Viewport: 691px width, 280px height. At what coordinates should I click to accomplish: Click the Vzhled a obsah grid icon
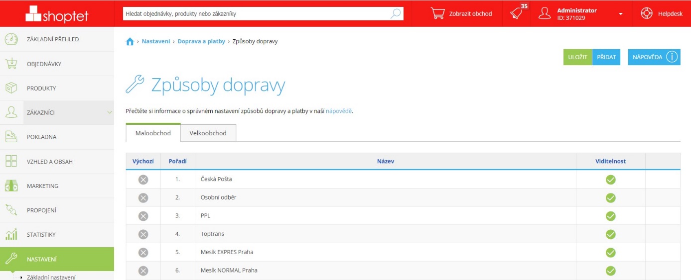[11, 161]
